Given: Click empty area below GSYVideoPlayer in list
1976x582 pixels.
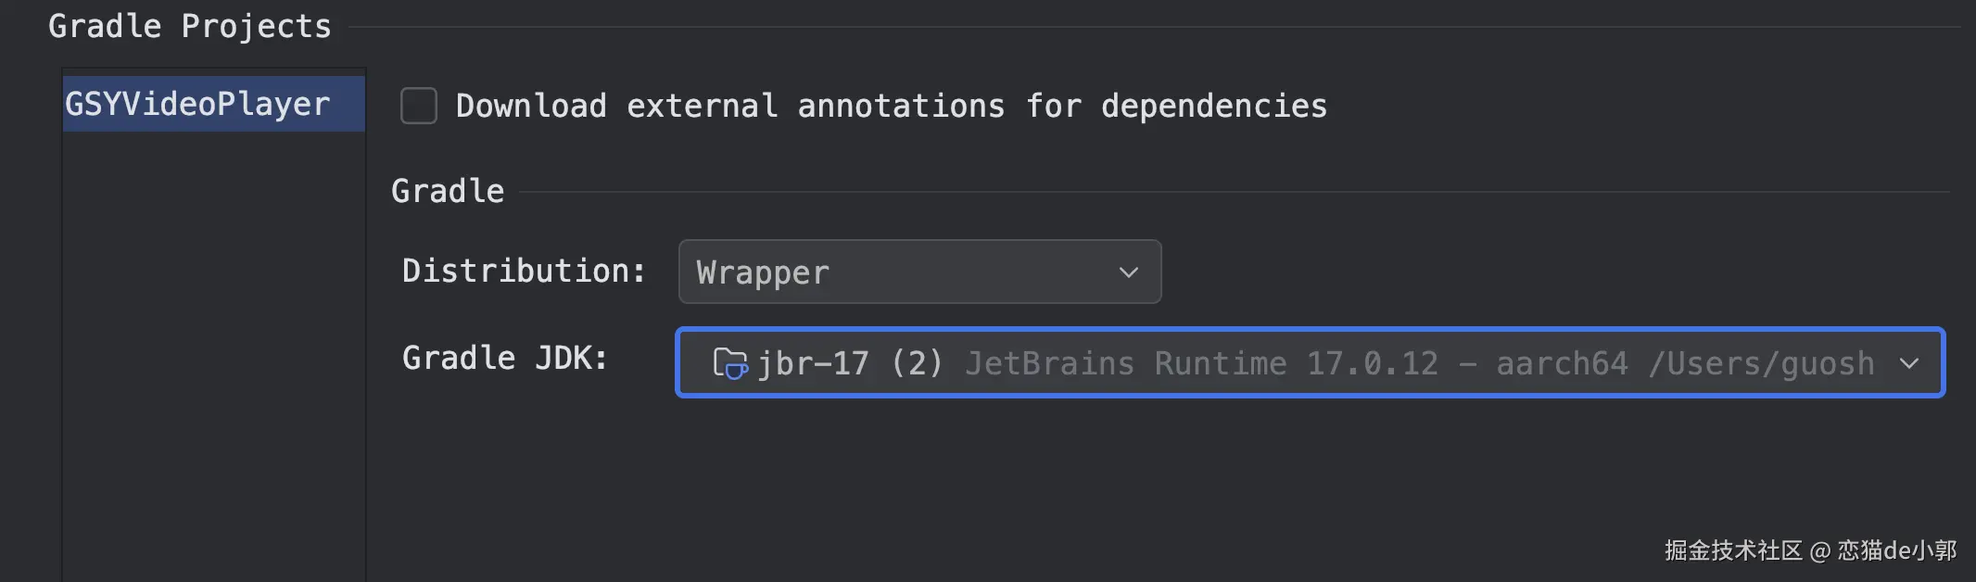Looking at the screenshot, I should 214,352.
